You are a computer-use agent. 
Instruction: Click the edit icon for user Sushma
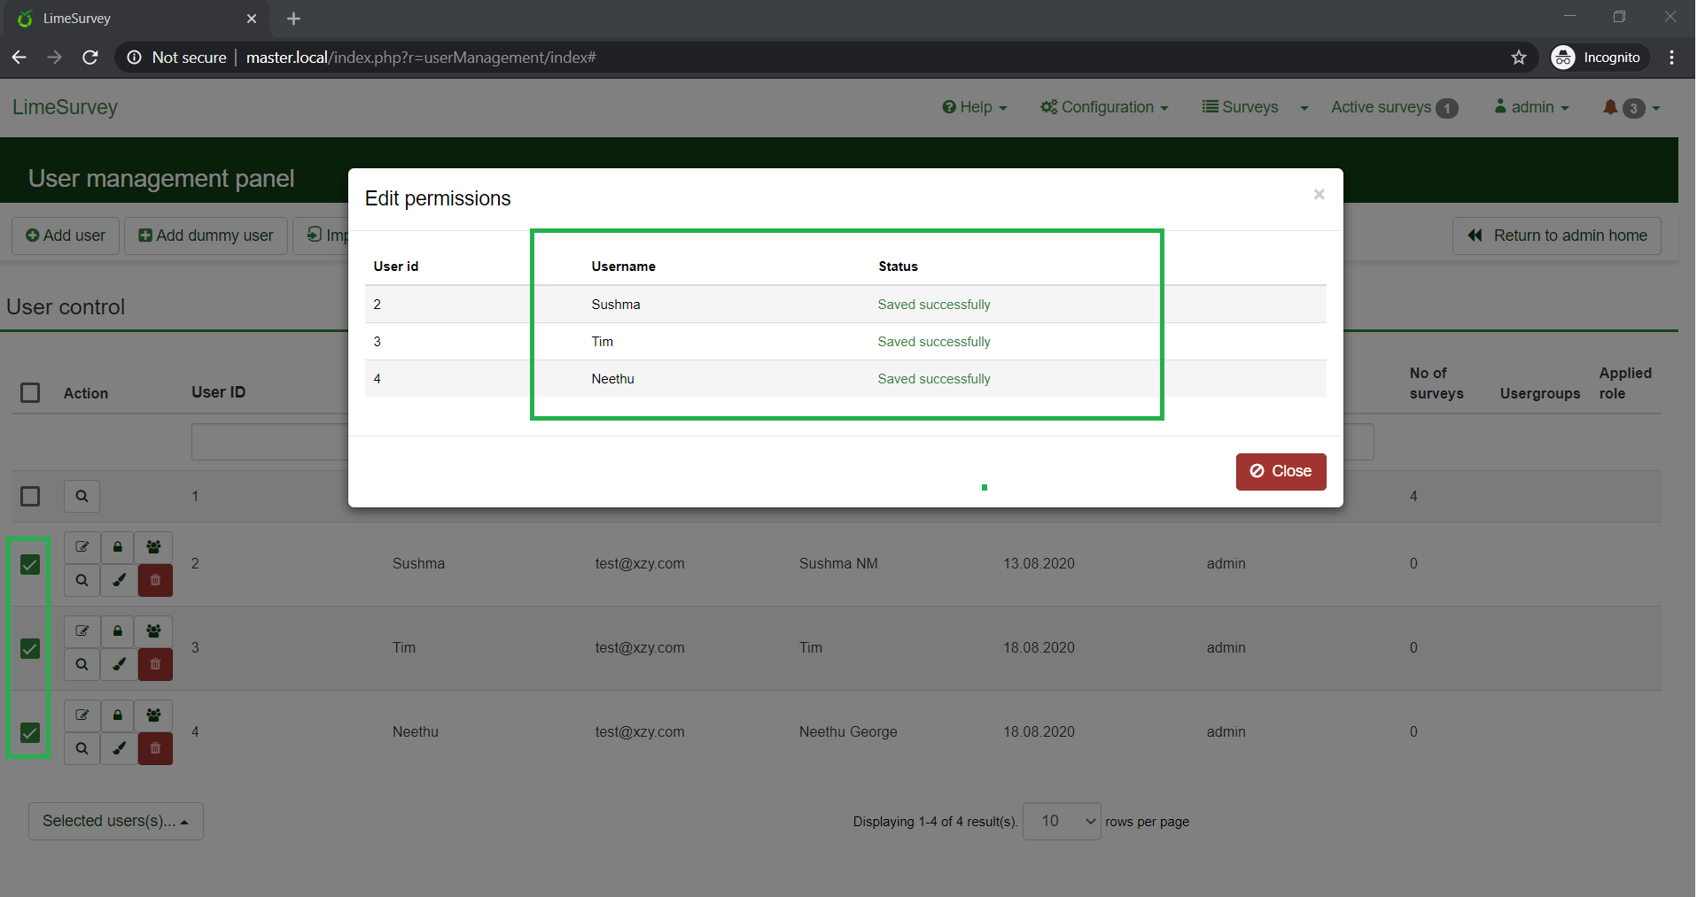[82, 547]
